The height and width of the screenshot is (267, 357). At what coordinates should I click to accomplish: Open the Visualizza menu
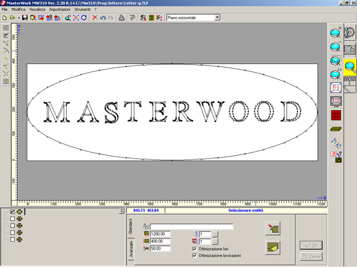(37, 9)
